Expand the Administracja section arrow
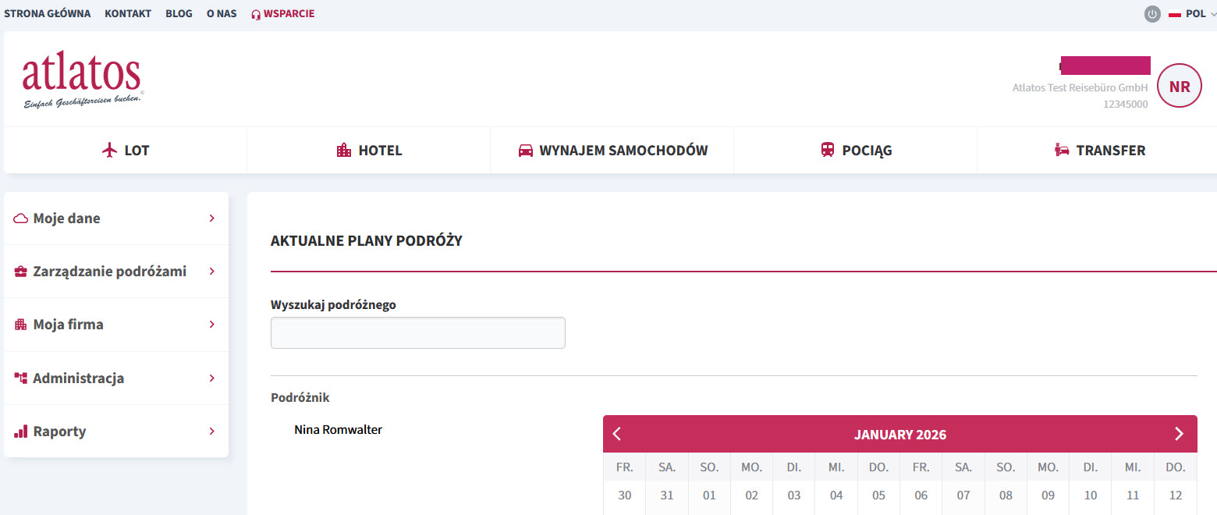The height and width of the screenshot is (515, 1217). [x=211, y=378]
